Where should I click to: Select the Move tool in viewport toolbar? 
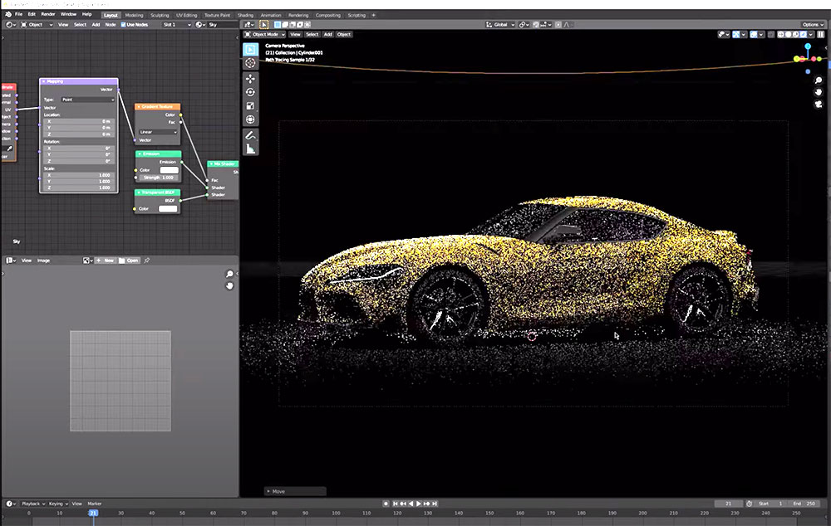(251, 78)
